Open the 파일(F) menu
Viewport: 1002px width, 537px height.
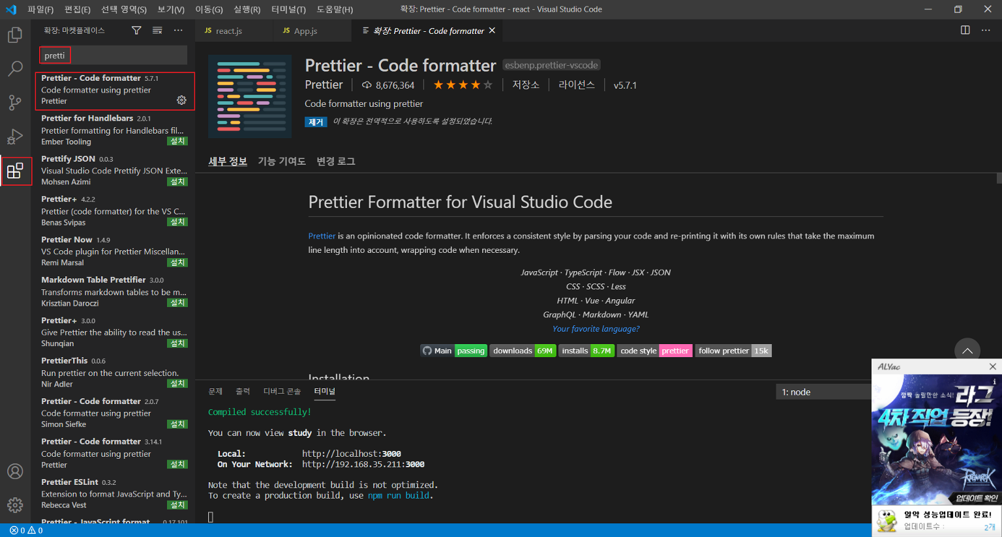pyautogui.click(x=40, y=9)
